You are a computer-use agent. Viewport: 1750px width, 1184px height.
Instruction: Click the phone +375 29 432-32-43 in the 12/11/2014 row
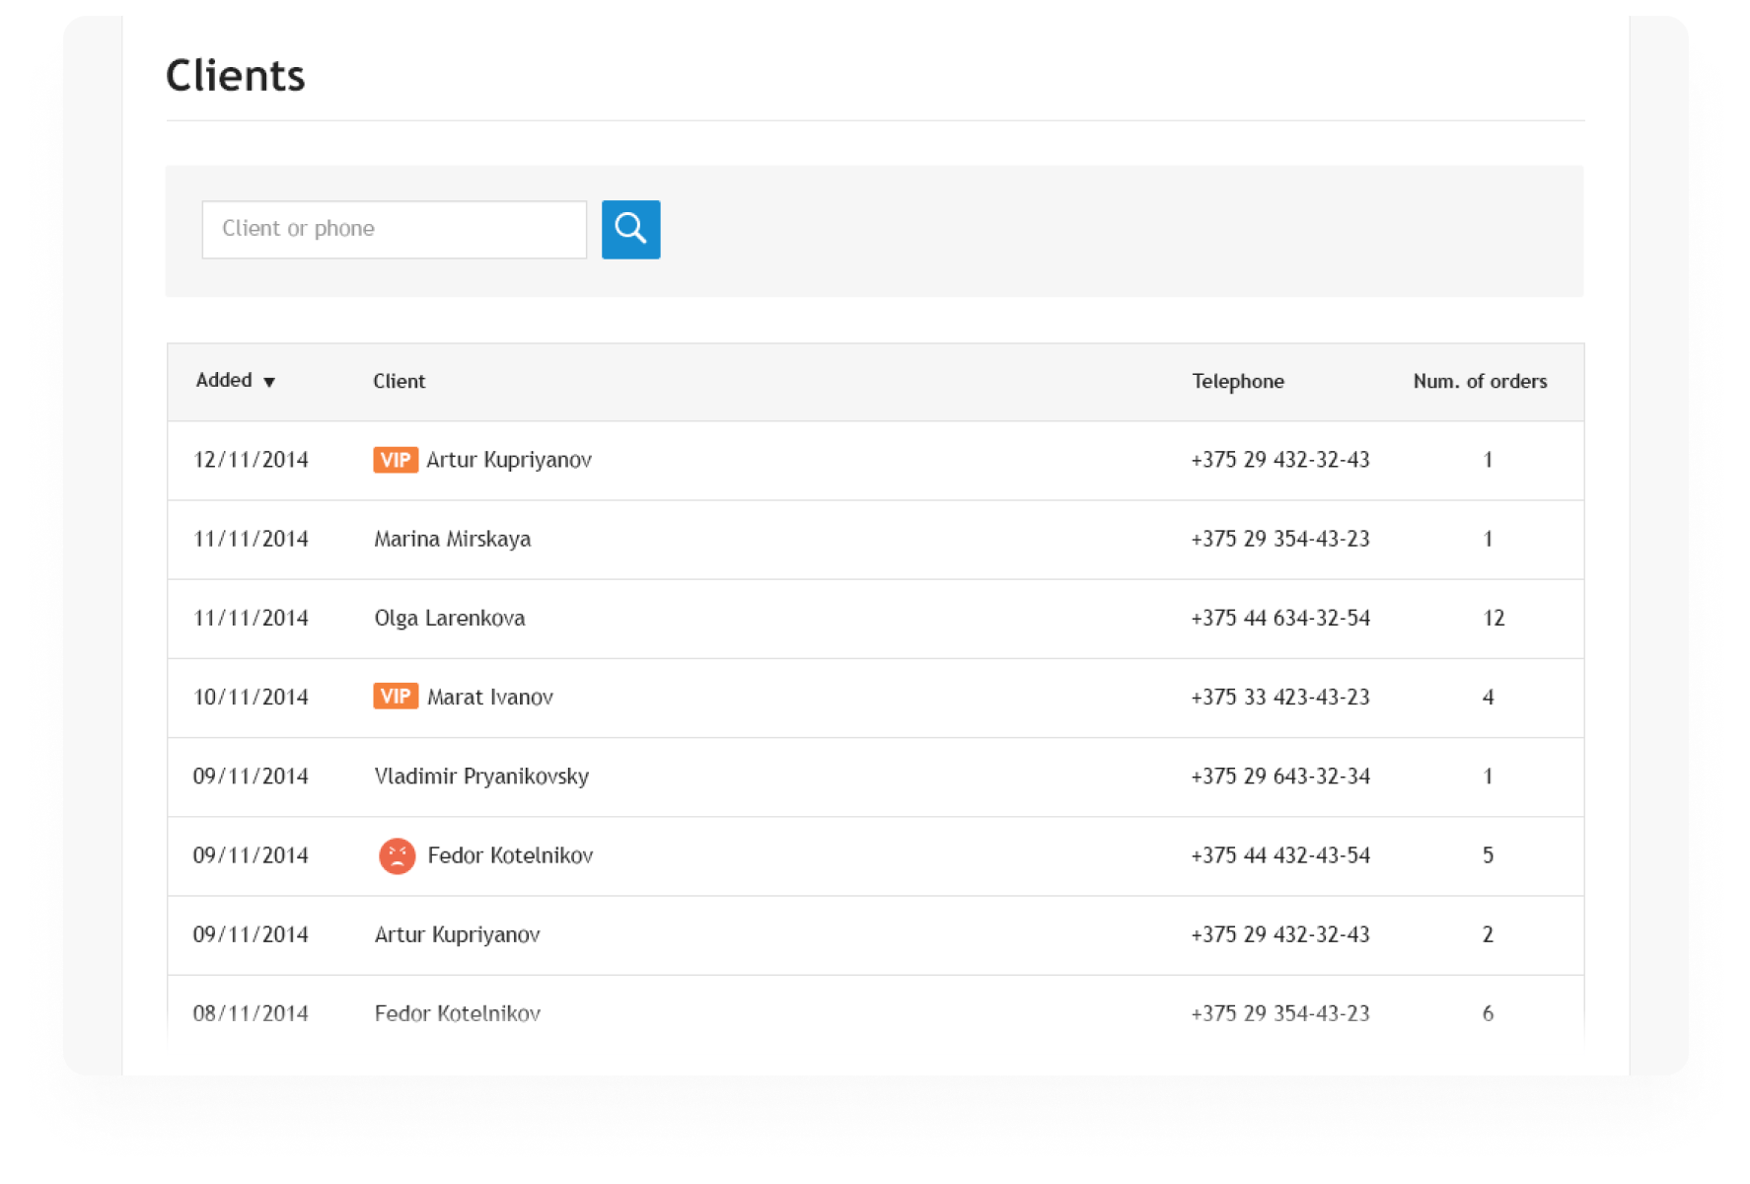tap(1280, 460)
